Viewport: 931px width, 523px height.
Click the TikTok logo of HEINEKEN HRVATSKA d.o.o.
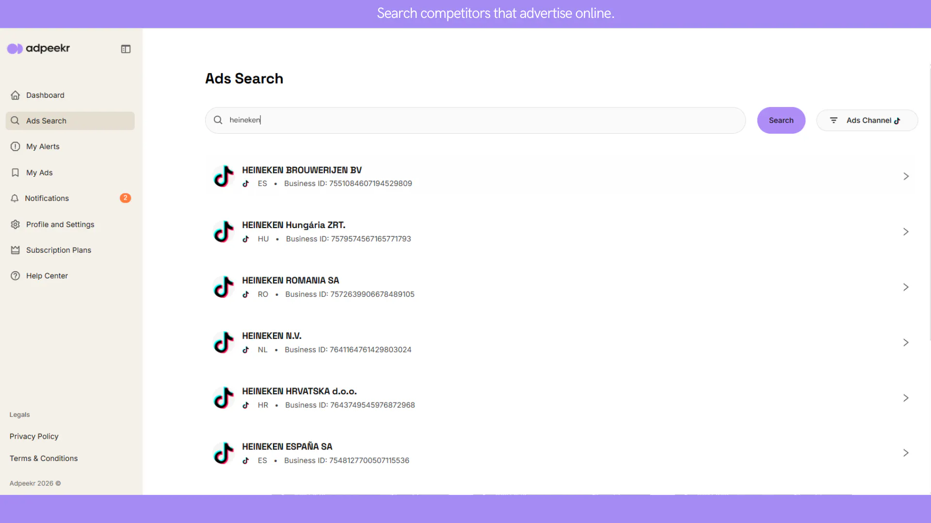tap(224, 398)
